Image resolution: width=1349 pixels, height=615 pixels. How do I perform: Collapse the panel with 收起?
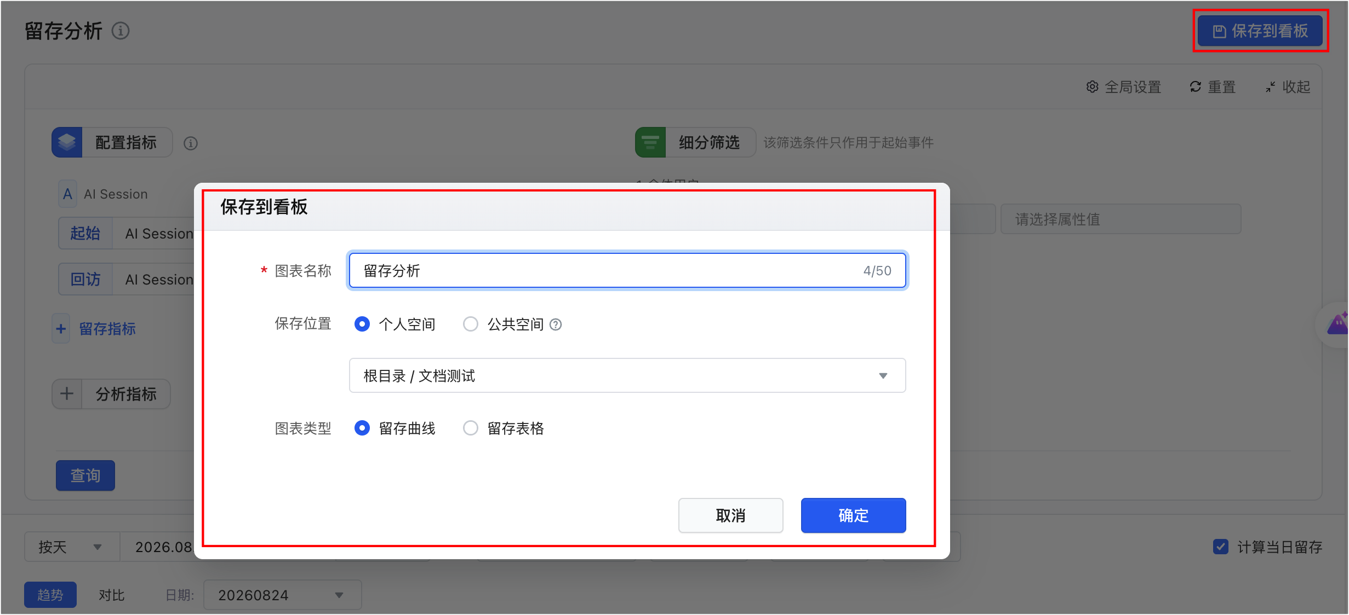(x=1288, y=87)
